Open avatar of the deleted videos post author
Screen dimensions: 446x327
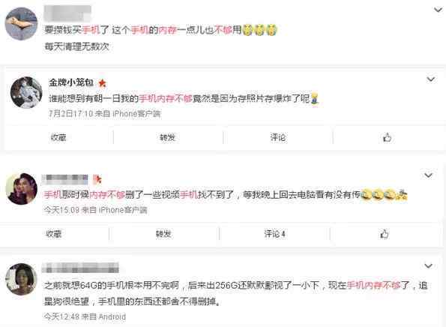[22, 189]
